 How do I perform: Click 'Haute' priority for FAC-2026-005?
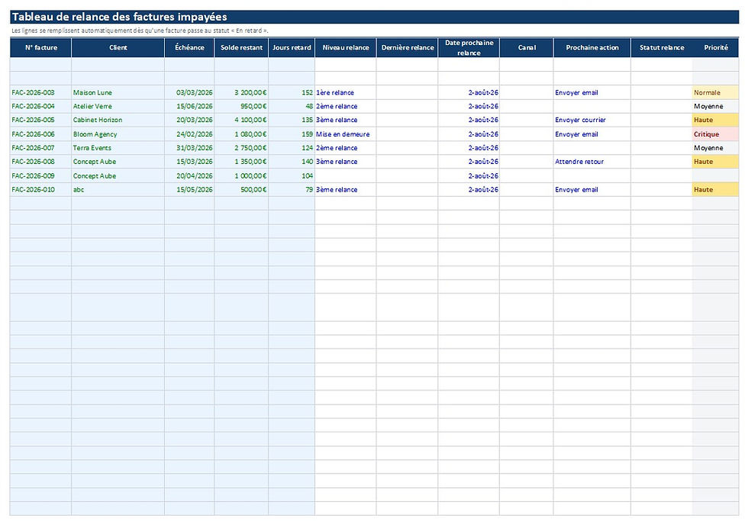click(x=716, y=120)
